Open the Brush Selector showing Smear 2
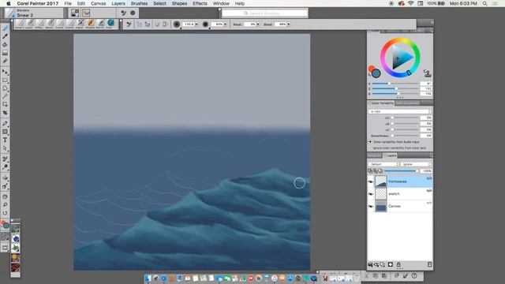This screenshot has height=284, width=505. point(34,13)
